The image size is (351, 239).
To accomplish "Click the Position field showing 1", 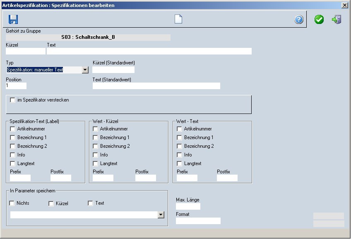I will [16, 86].
